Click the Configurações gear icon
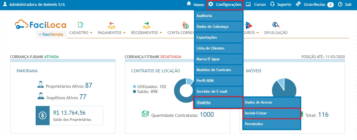Viewport: 357px width, 140px height. coord(211,4)
